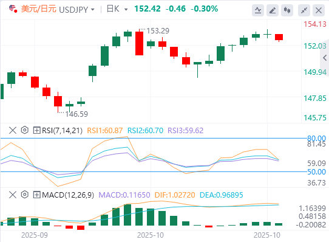The image size is (329, 242).
Task: Click the 146.59 low price marker
Action: tap(76, 114)
